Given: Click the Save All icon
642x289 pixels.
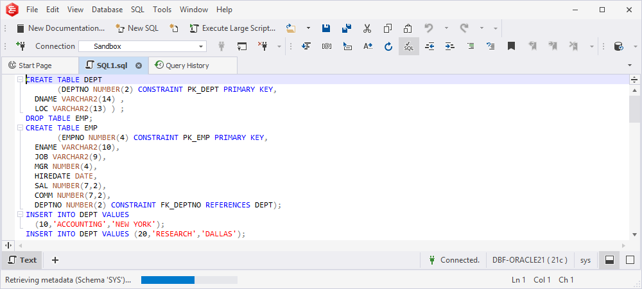Looking at the screenshot, I should click(x=347, y=28).
